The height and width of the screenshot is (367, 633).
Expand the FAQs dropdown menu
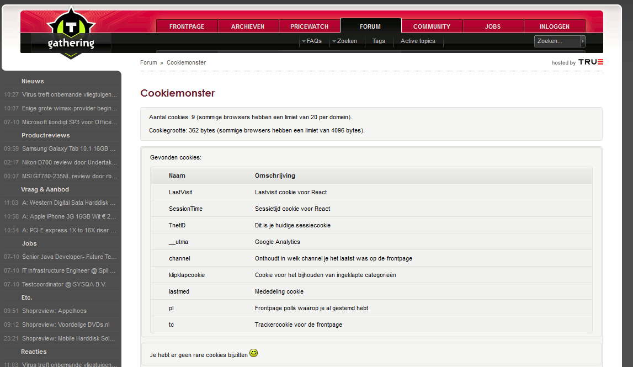[x=312, y=41]
